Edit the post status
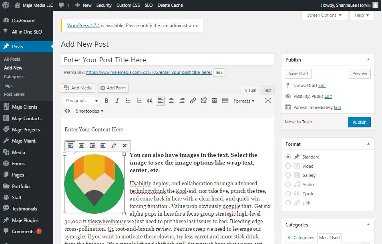Viewport: 382px width, 244px height. click(322, 85)
